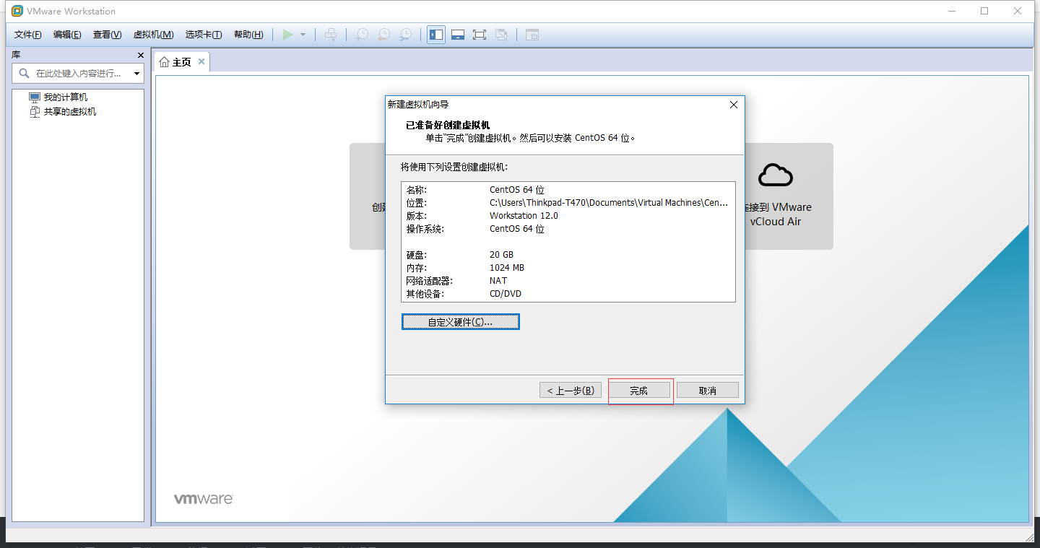
Task: Click the 自定义硬件(C)... button
Action: pyautogui.click(x=461, y=322)
